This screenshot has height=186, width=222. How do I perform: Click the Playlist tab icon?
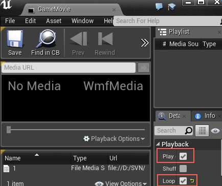(x=162, y=32)
